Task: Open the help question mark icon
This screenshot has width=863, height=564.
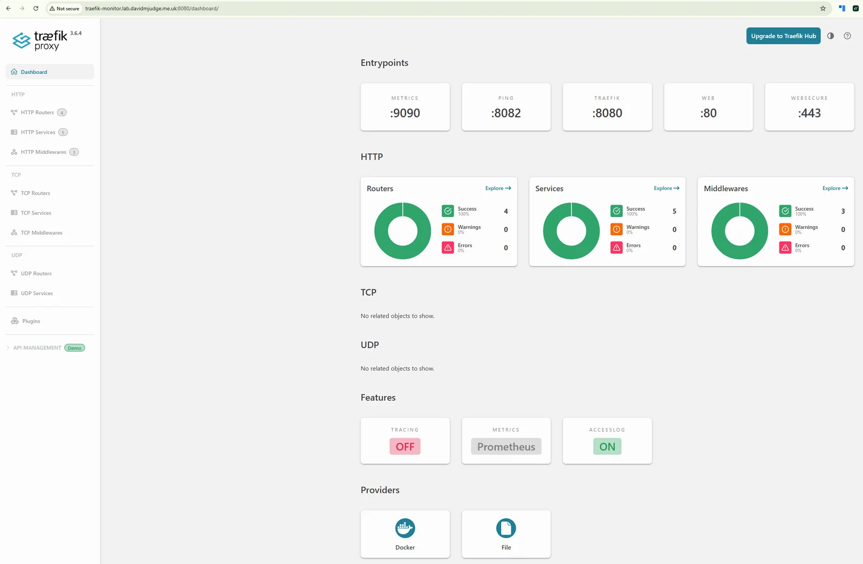Action: 847,36
